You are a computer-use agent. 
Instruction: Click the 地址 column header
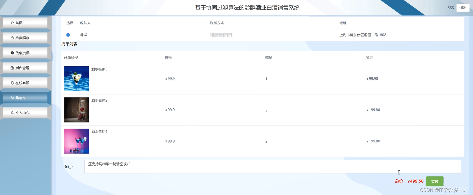pyautogui.click(x=343, y=23)
